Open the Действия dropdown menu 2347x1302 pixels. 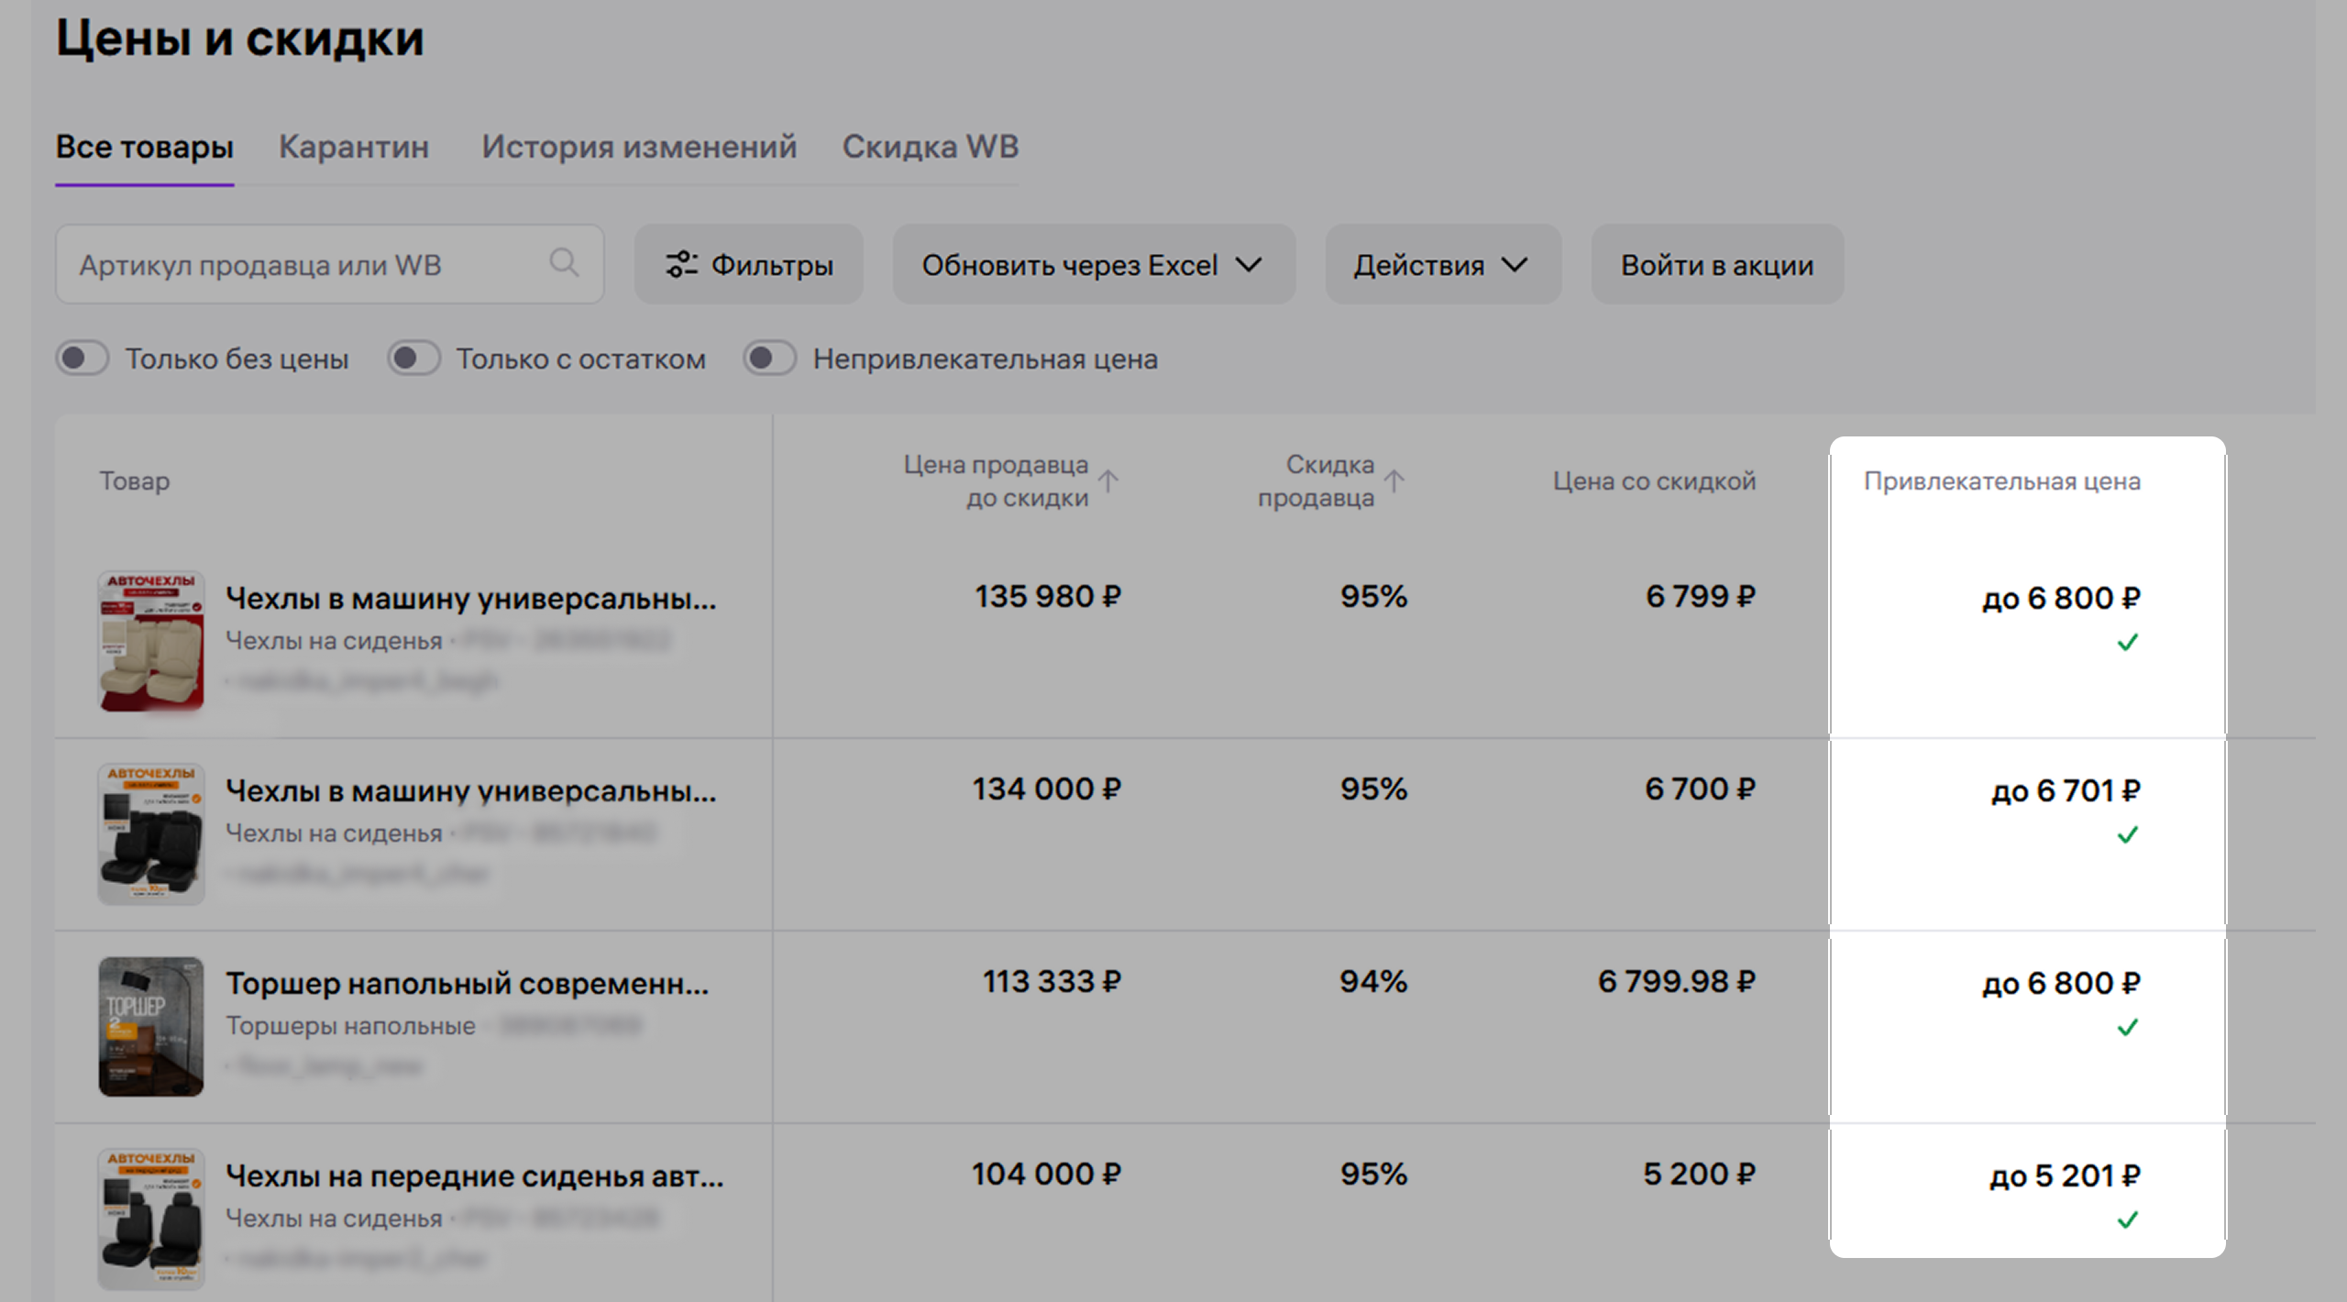(1442, 264)
